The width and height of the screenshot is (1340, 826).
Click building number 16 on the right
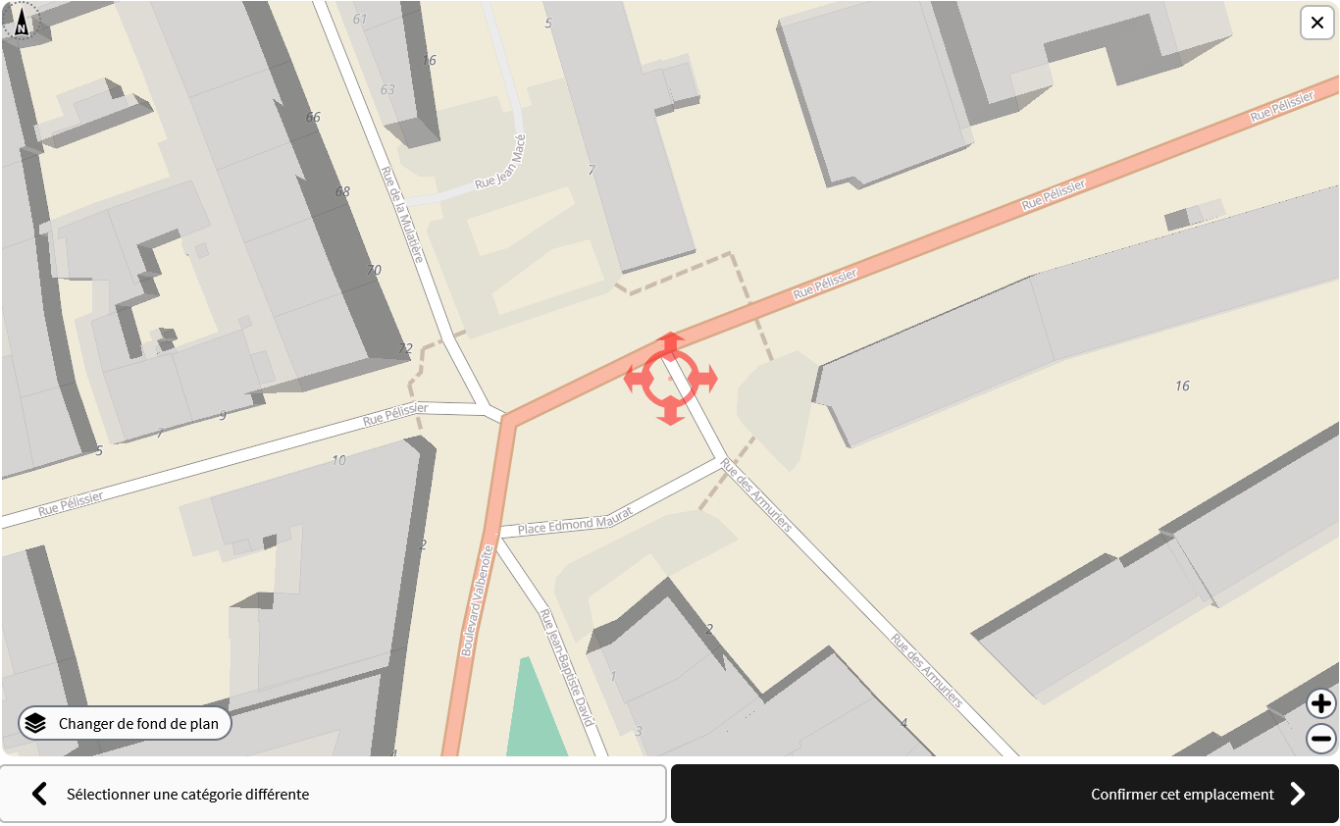[x=1182, y=386]
